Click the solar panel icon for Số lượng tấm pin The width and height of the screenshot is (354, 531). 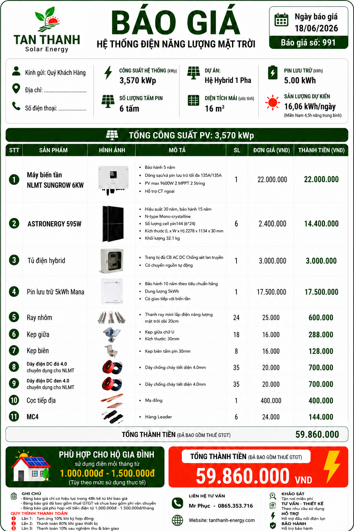click(108, 101)
